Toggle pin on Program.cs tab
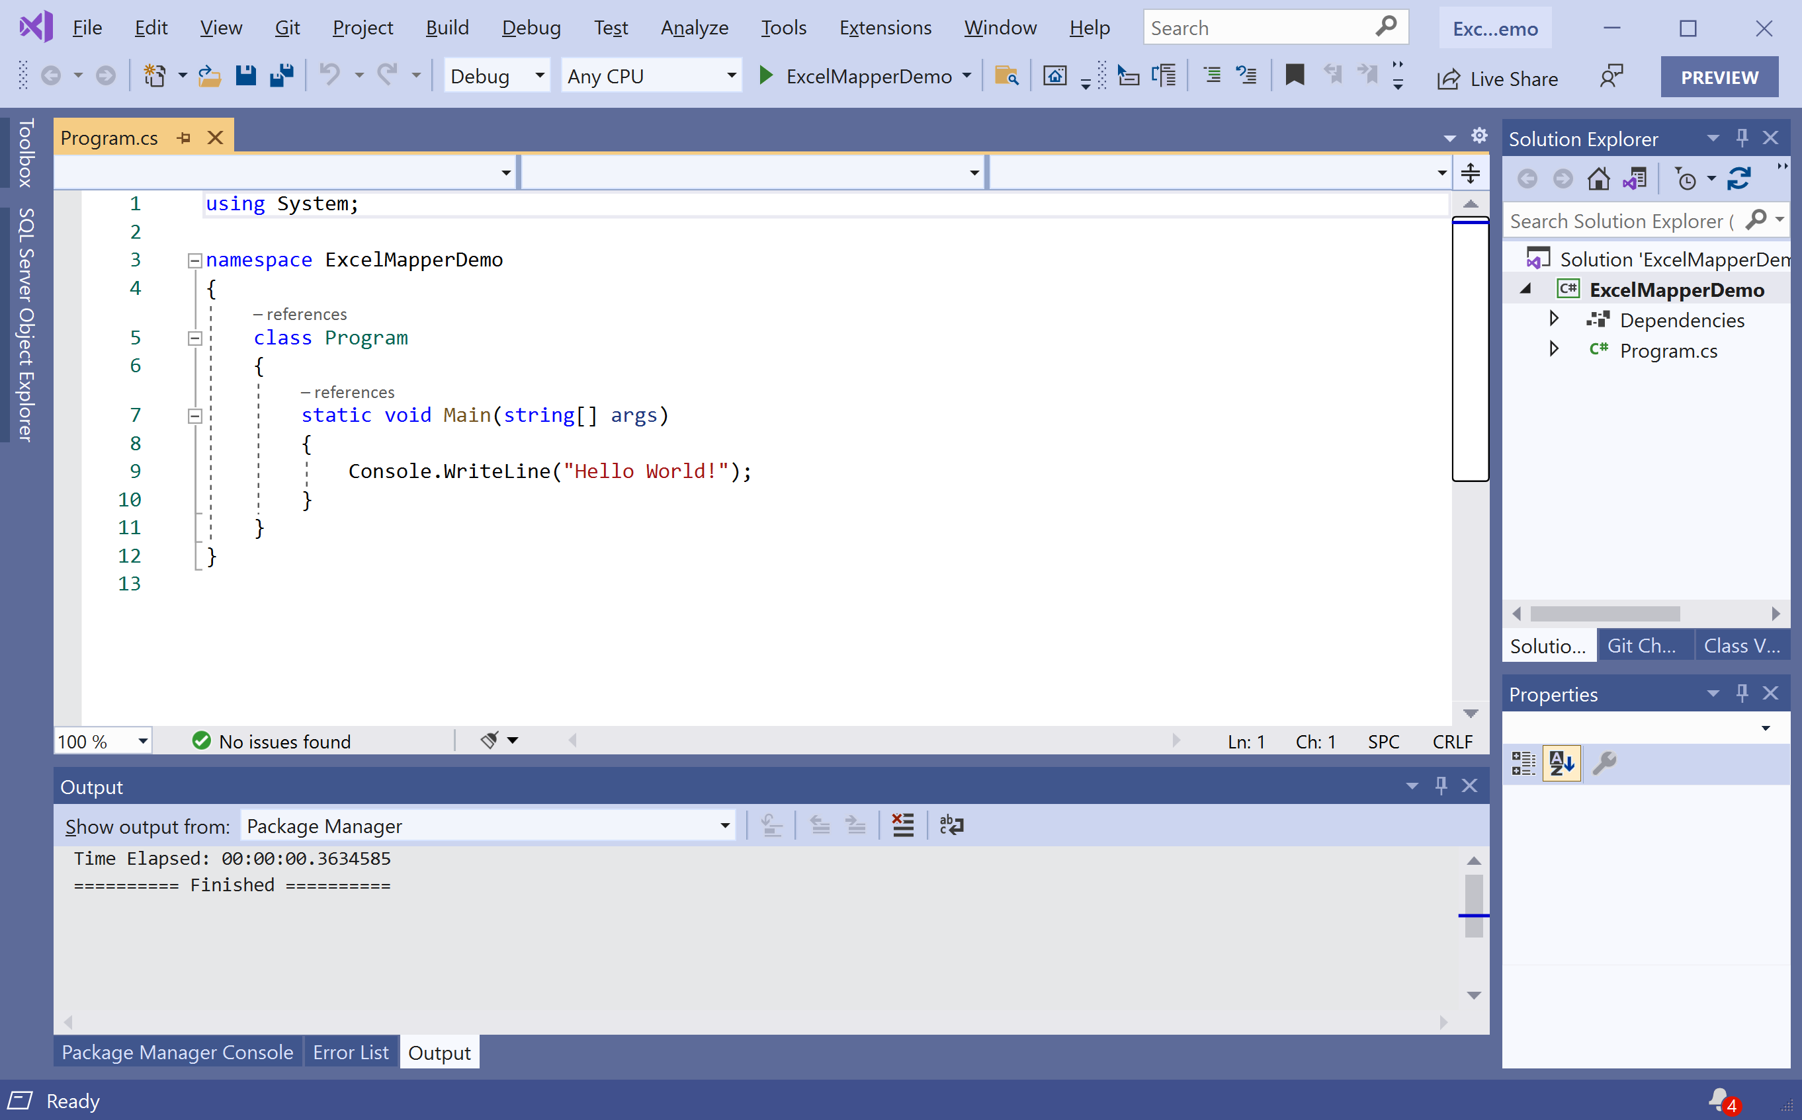Image resolution: width=1802 pixels, height=1120 pixels. click(184, 138)
